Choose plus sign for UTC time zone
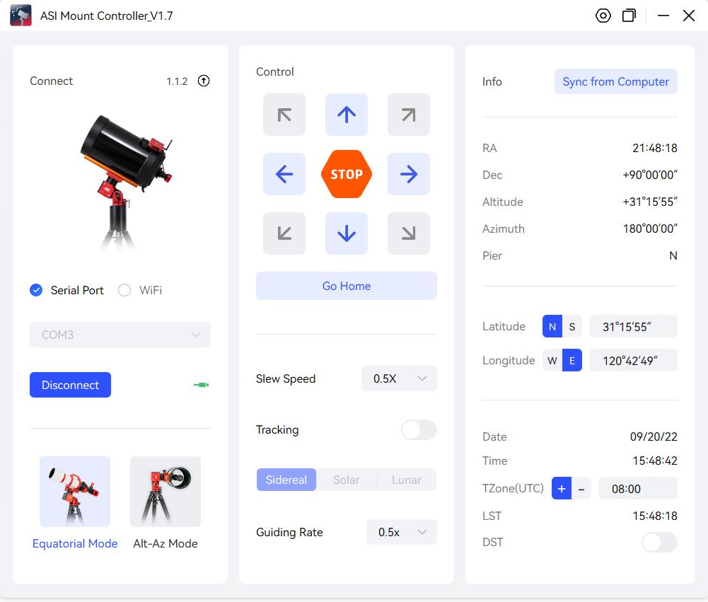Viewport: 708px width, 602px height. pyautogui.click(x=562, y=488)
